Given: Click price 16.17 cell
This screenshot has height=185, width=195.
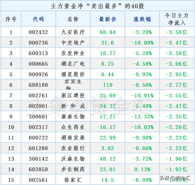Looking at the screenshot, I should point(108,127).
